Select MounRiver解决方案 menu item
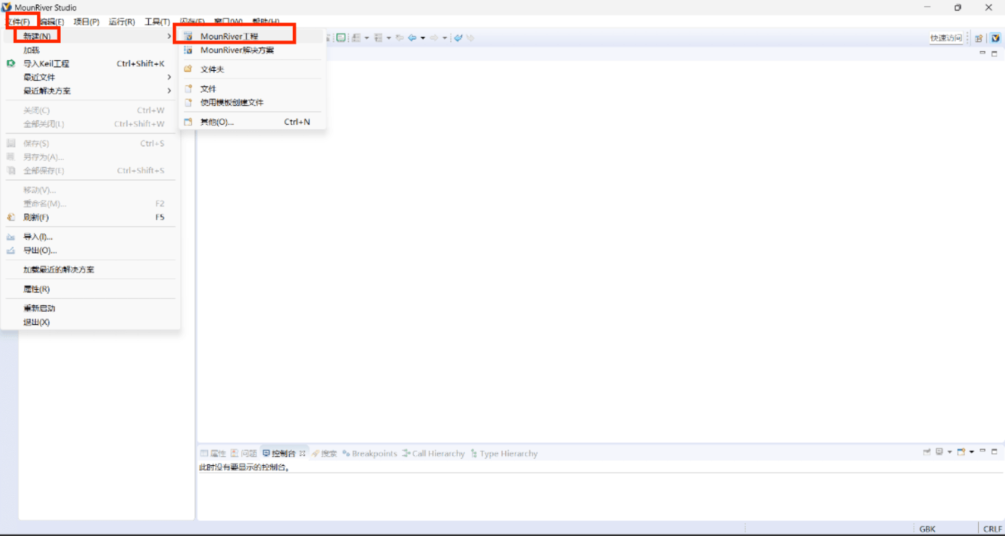Image resolution: width=1005 pixels, height=536 pixels. (237, 50)
